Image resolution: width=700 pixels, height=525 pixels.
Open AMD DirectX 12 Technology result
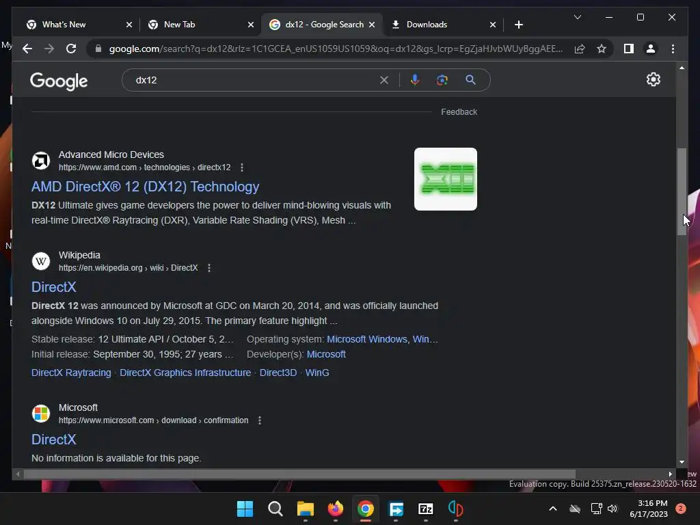[x=145, y=187]
